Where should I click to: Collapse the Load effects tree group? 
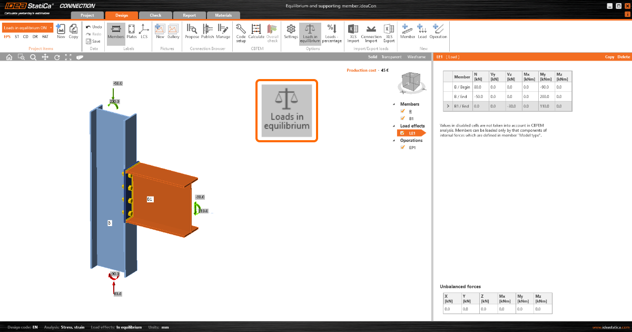[x=394, y=126]
